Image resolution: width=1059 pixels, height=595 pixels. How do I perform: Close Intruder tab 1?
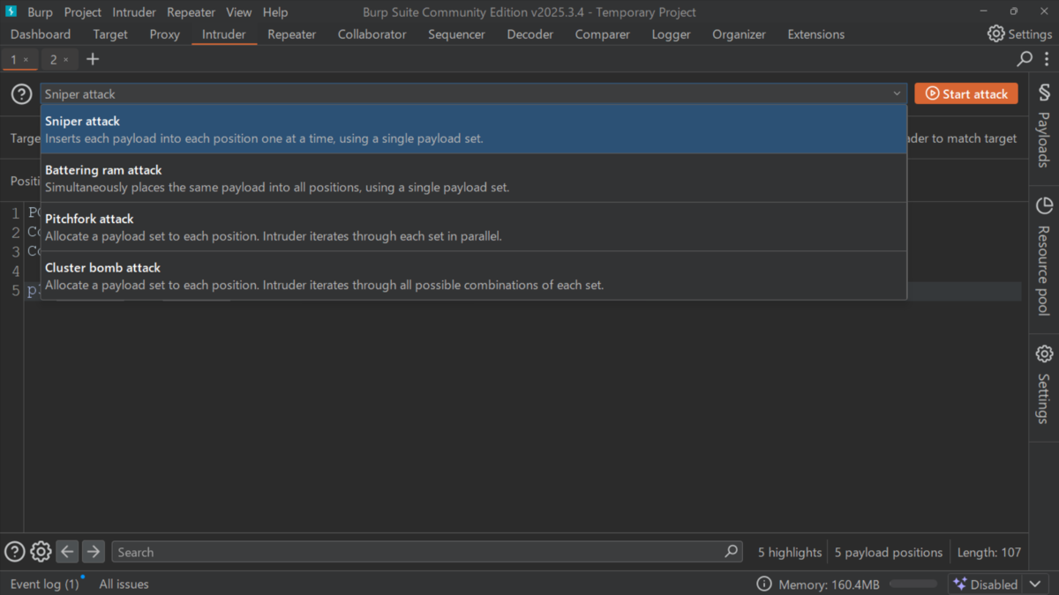(26, 60)
